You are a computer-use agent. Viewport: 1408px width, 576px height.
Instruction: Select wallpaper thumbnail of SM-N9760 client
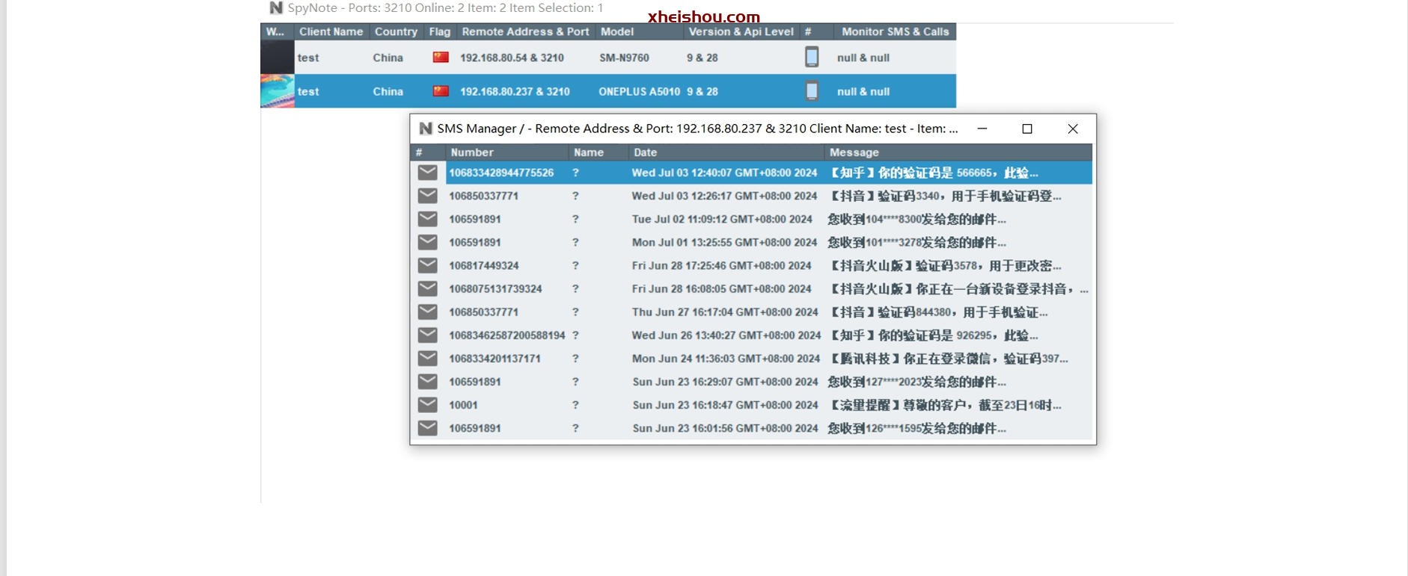coord(277,57)
